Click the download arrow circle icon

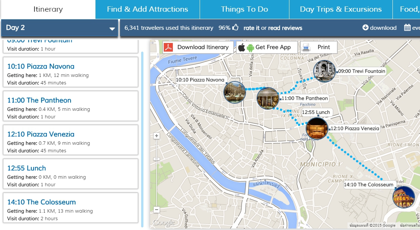click(365, 27)
